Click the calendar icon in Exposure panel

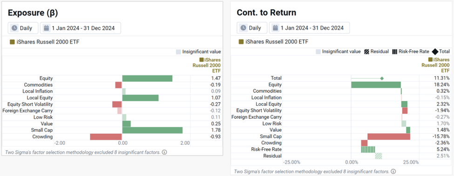click(x=46, y=28)
